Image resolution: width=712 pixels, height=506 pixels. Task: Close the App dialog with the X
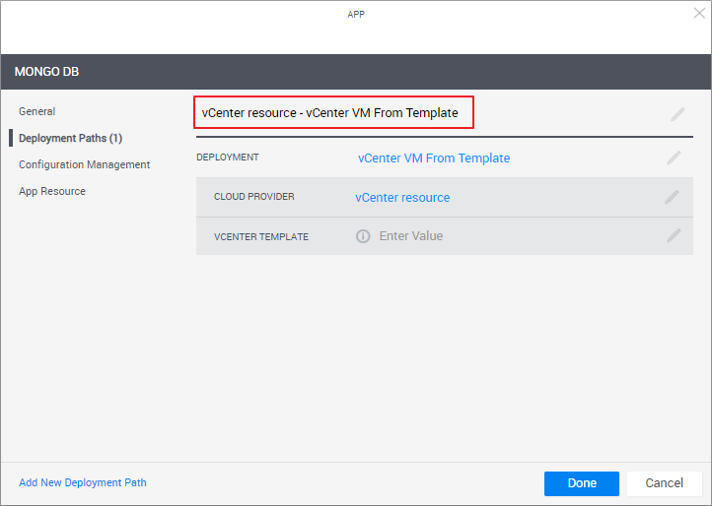coord(699,14)
